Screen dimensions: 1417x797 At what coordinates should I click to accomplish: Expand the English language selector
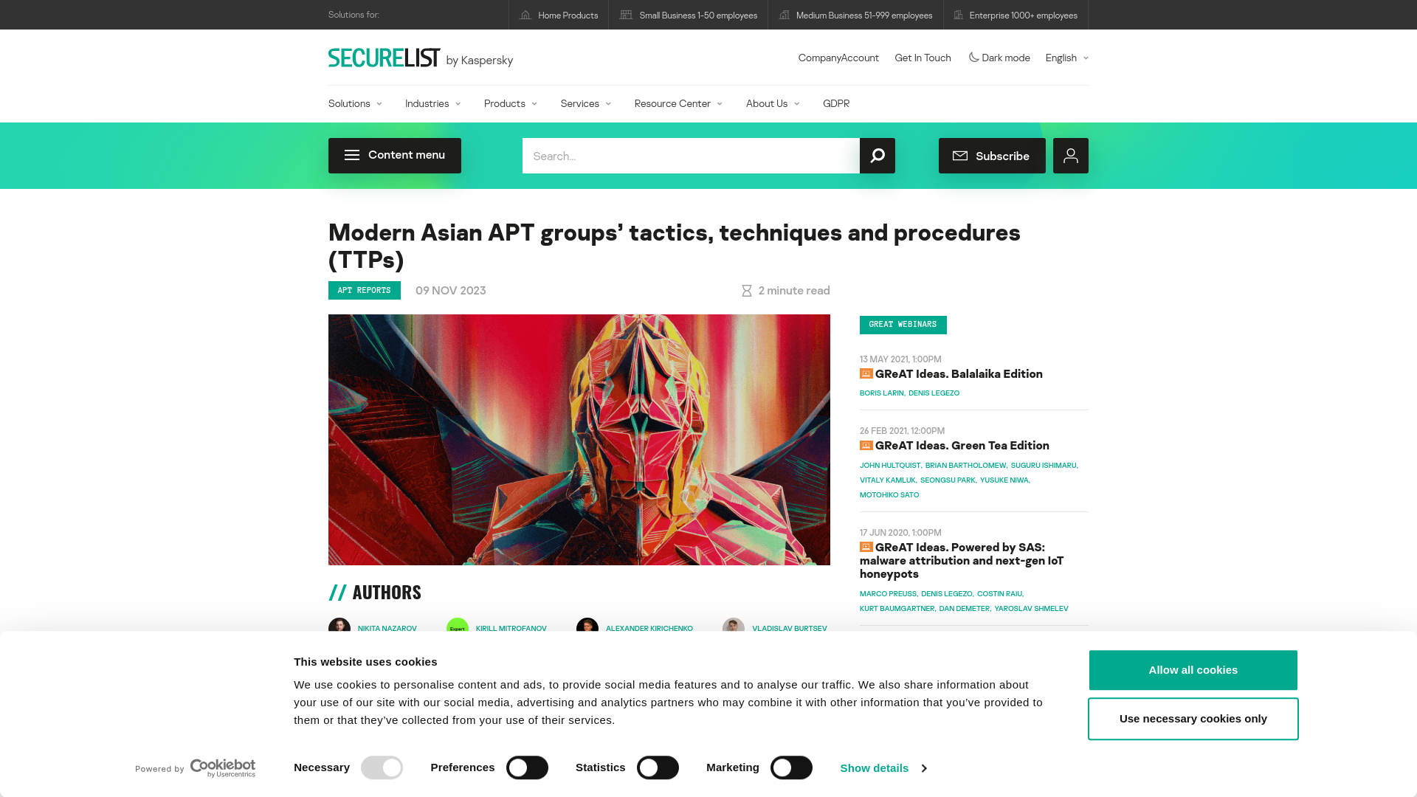click(1066, 58)
